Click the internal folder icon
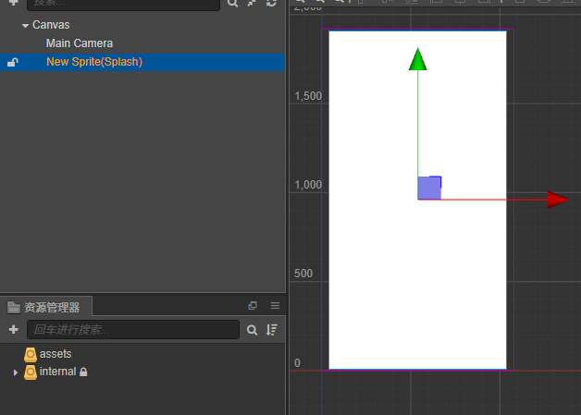The height and width of the screenshot is (415, 581). [x=31, y=372]
